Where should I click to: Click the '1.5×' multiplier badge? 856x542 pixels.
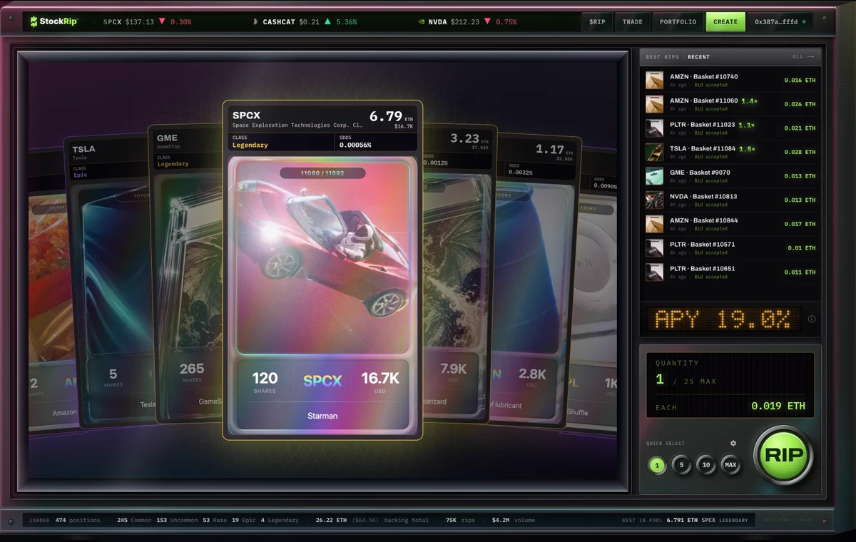[746, 149]
